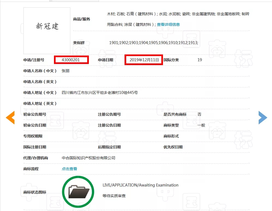The height and width of the screenshot is (211, 272).
Task: Click the highlighted registration number 43000201
Action: (71, 60)
